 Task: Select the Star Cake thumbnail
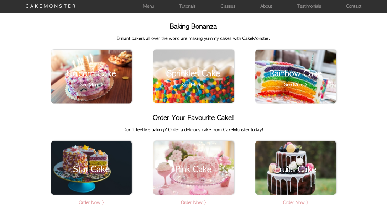pyautogui.click(x=91, y=168)
